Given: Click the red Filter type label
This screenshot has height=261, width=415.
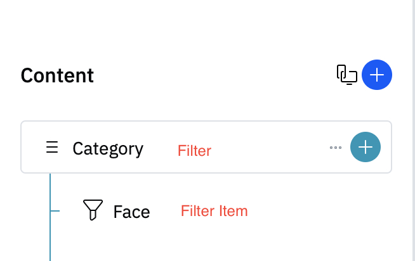Looking at the screenshot, I should (195, 151).
